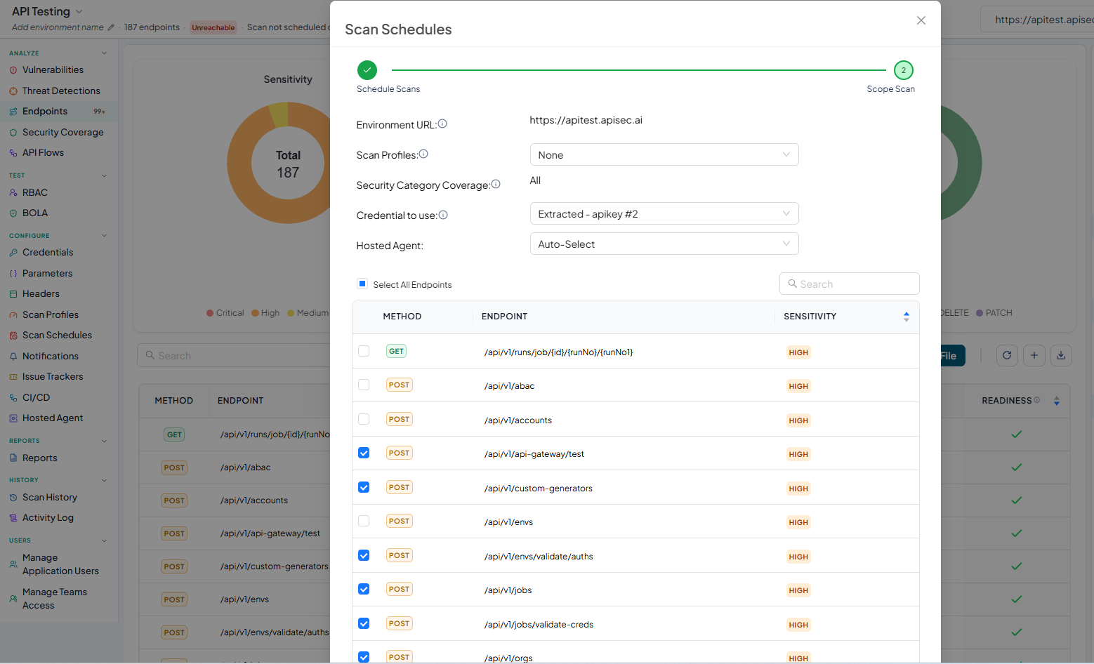Click the Activity Log sidebar icon

13,518
